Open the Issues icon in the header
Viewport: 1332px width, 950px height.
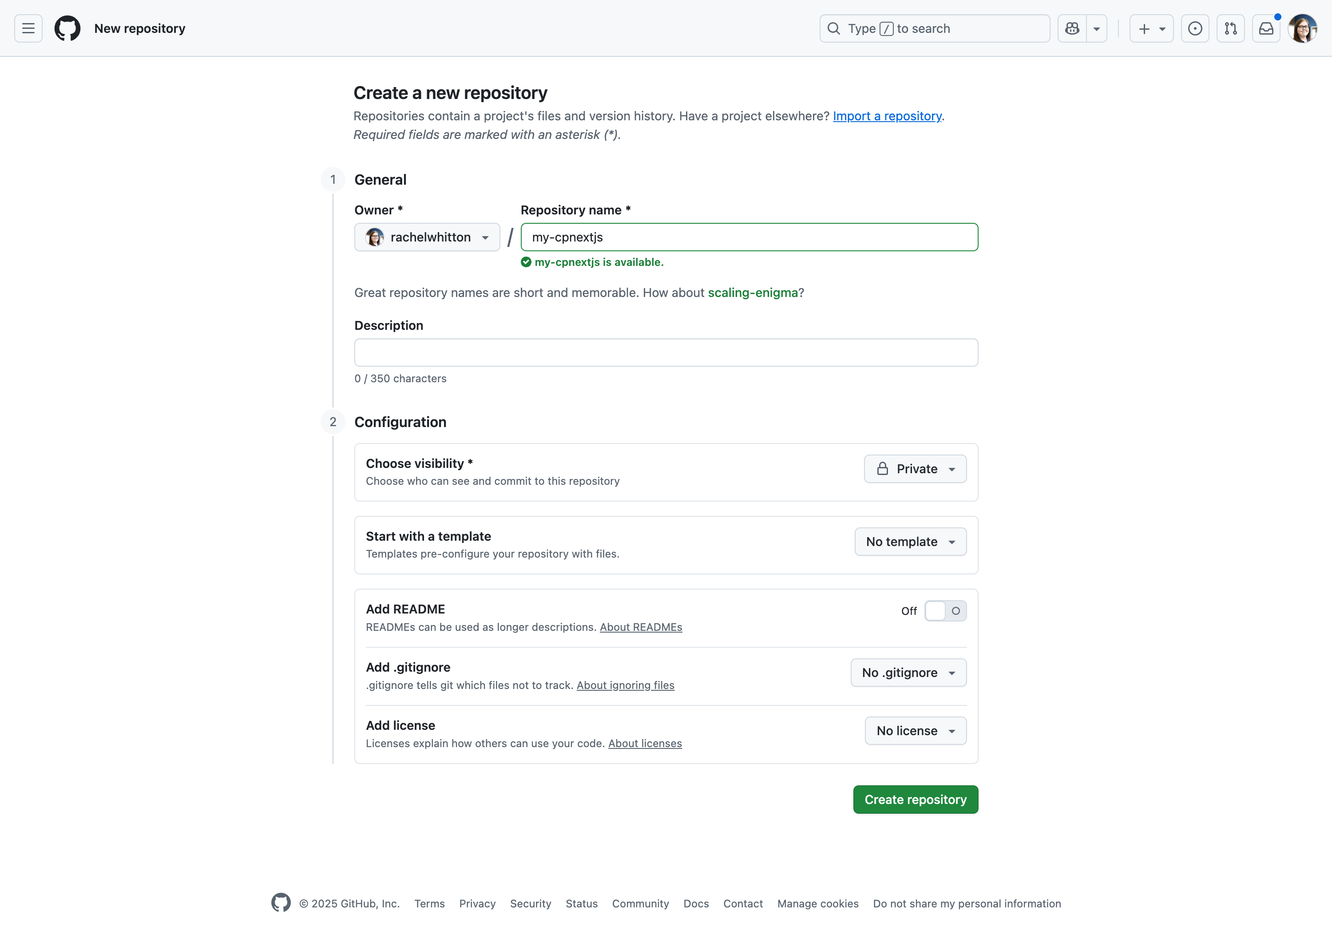click(1195, 28)
